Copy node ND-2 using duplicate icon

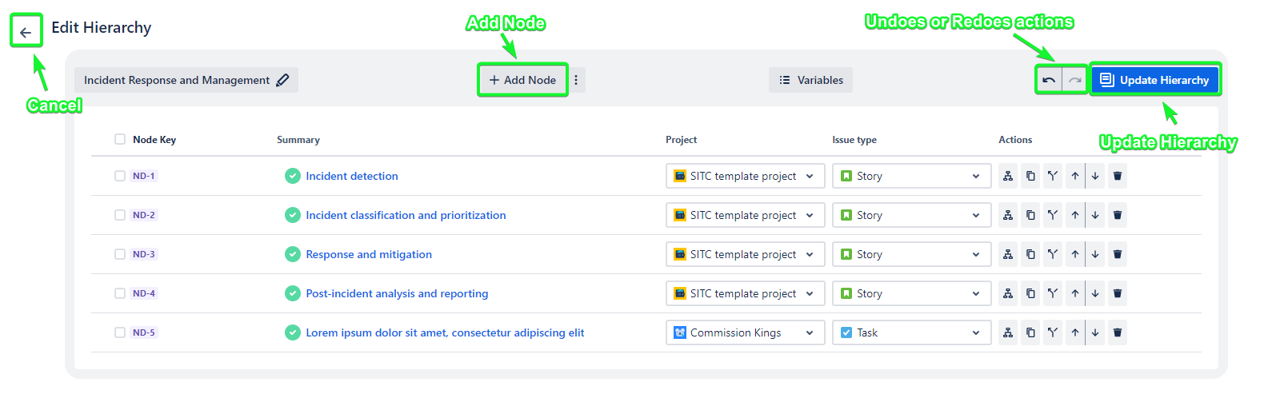coord(1030,215)
